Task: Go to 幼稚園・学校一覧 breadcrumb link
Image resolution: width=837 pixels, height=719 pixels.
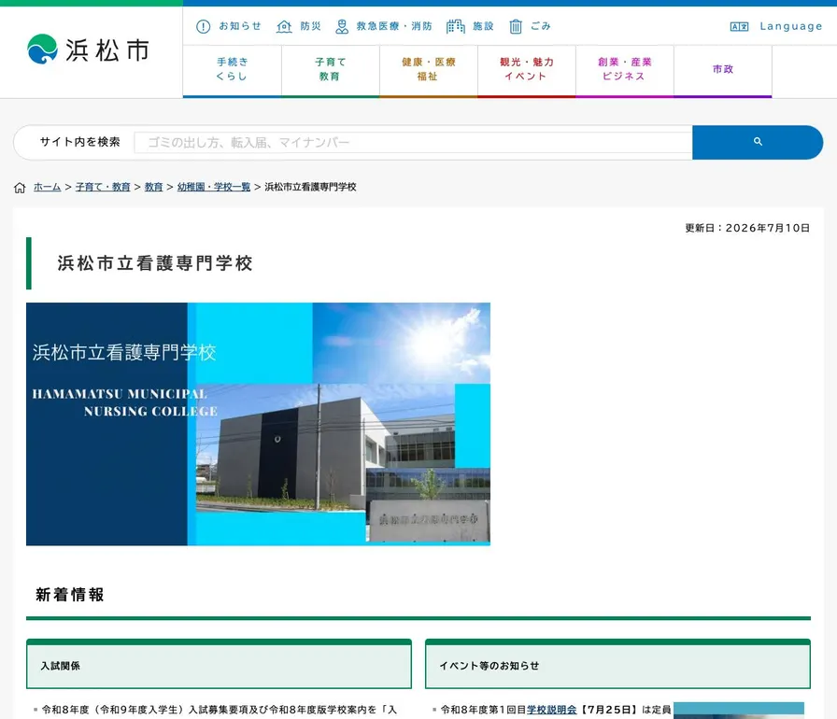Action: [x=214, y=187]
